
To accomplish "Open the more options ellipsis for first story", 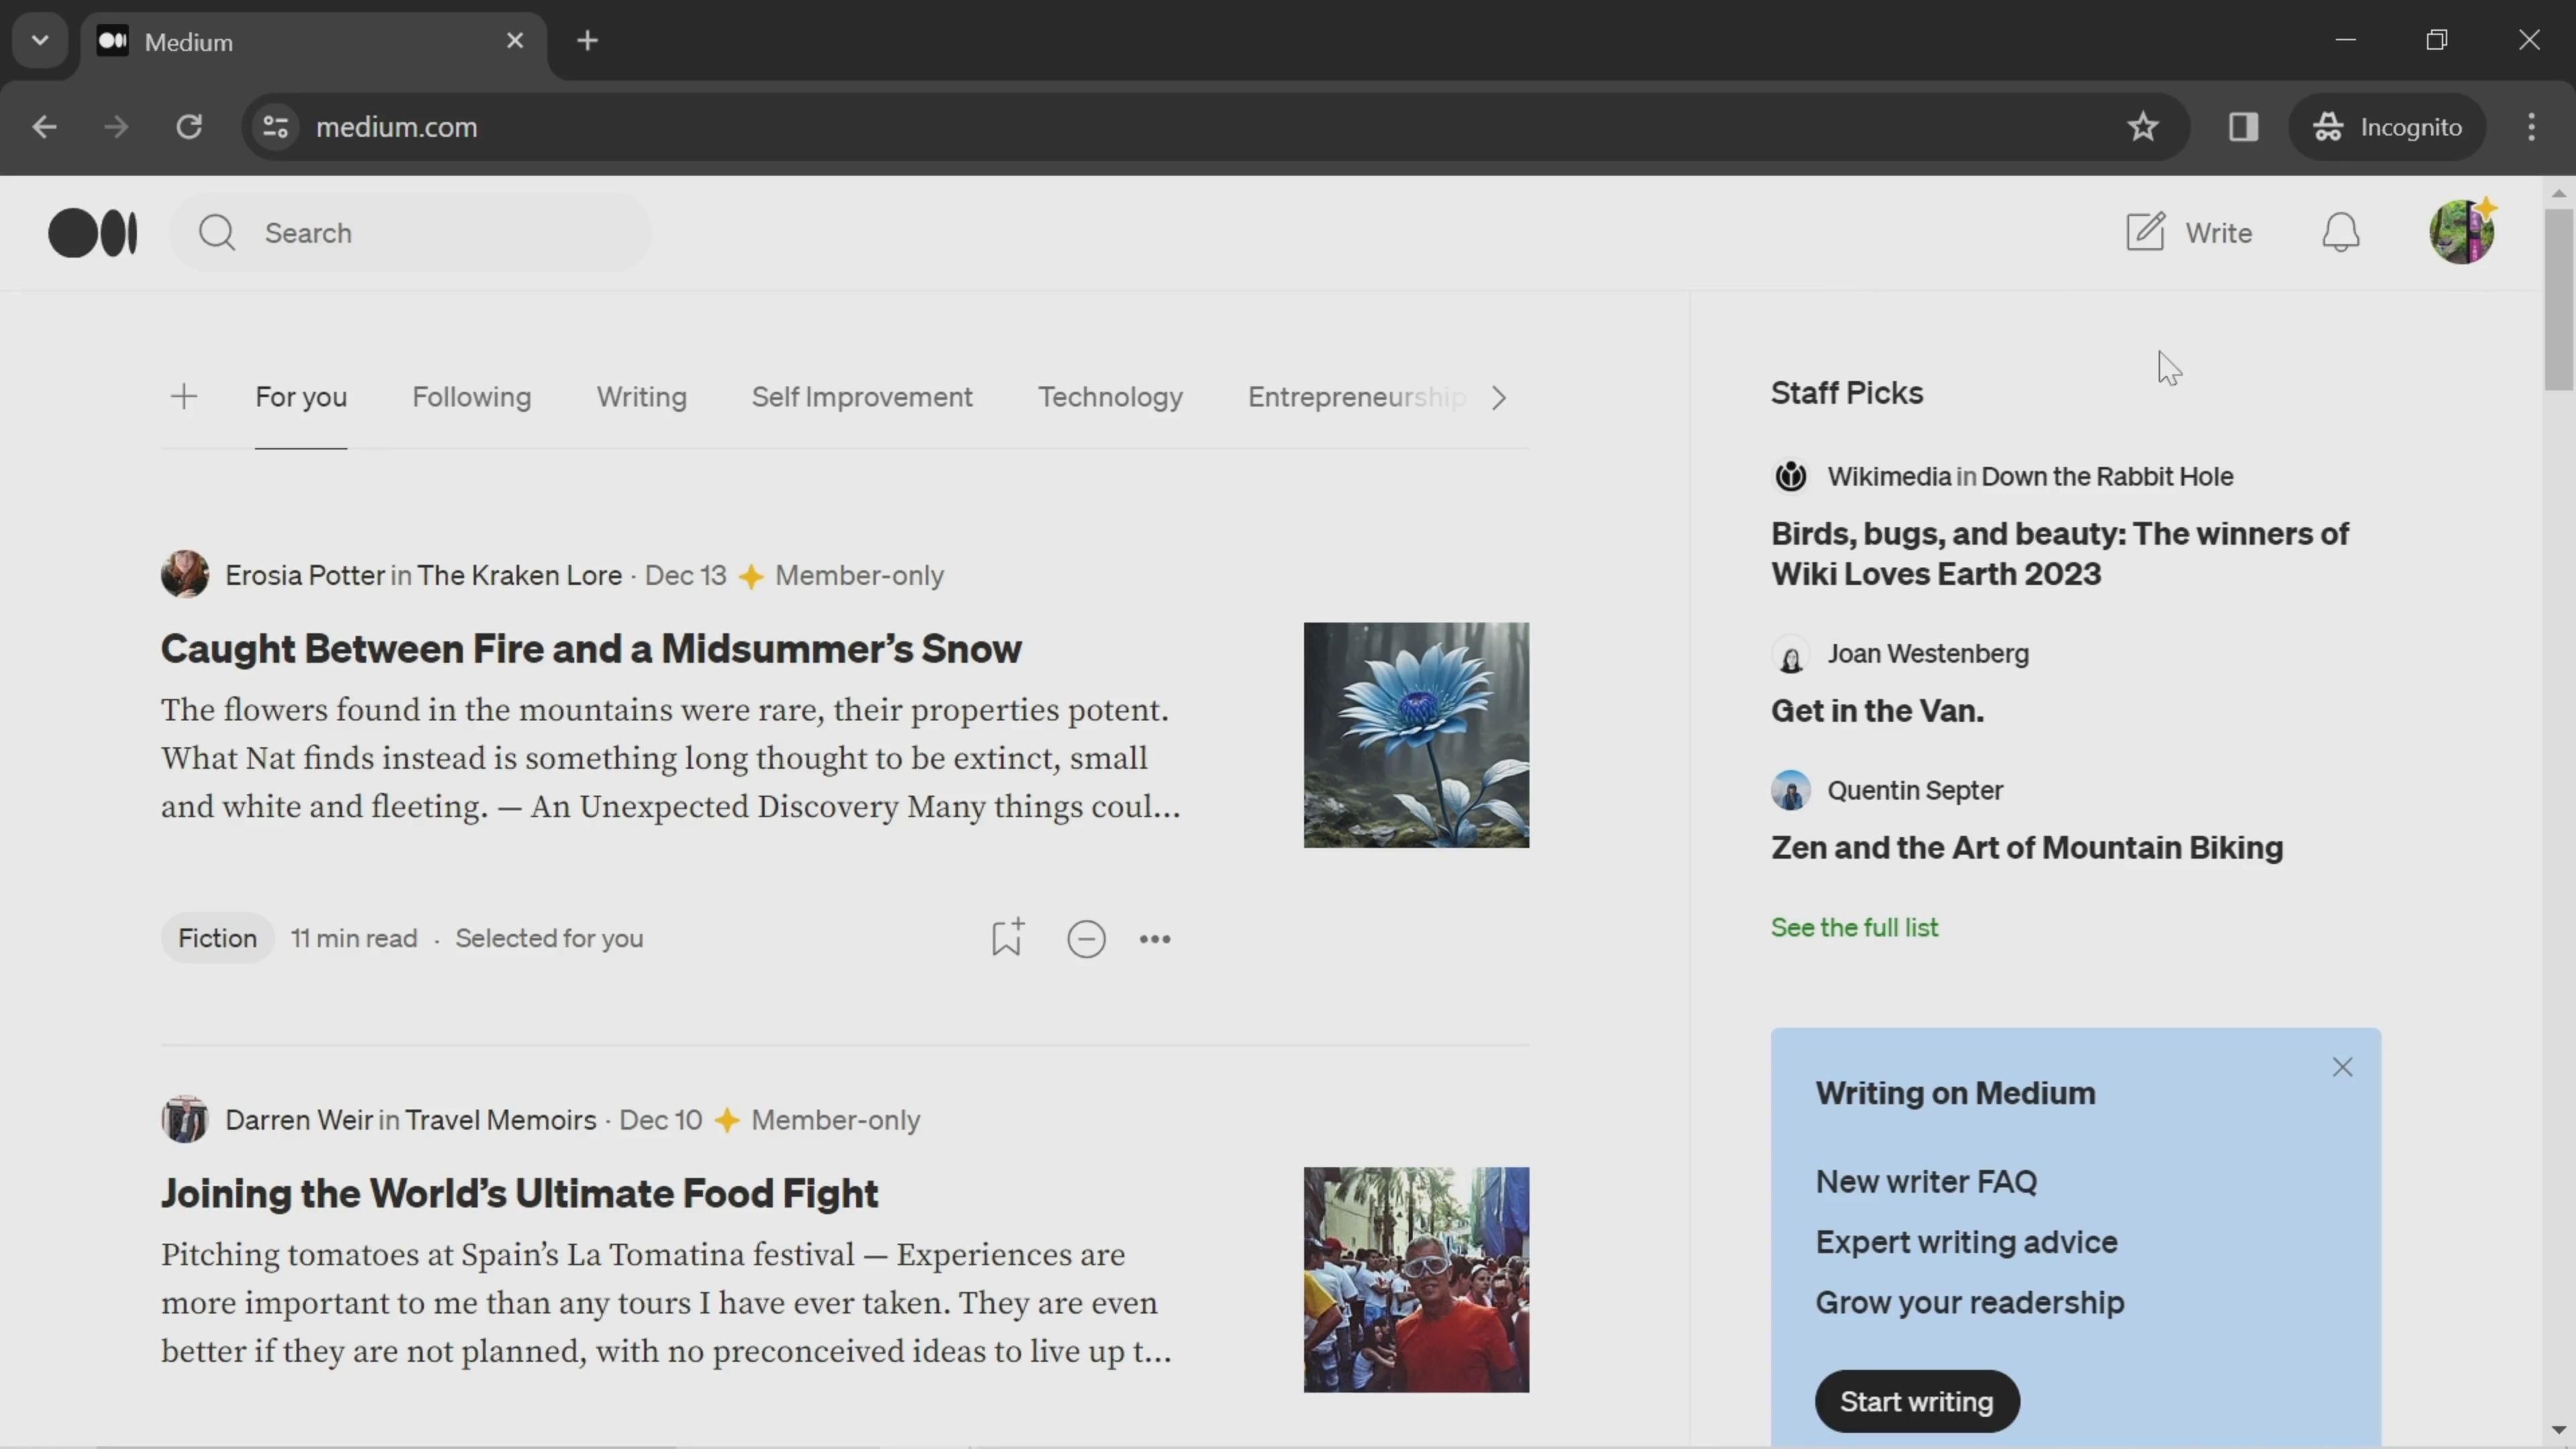I will [x=1155, y=939].
